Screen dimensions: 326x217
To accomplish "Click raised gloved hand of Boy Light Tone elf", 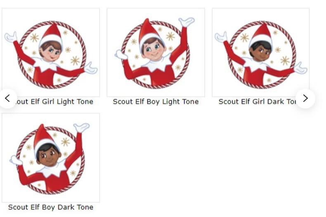I will tap(187, 22).
